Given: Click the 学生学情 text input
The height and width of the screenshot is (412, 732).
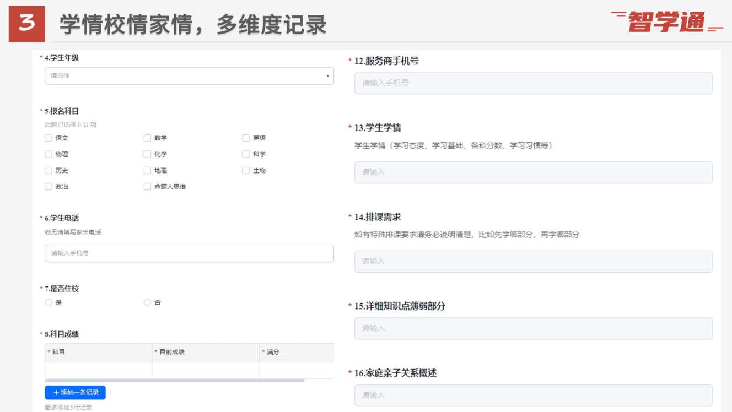Looking at the screenshot, I should tap(533, 172).
